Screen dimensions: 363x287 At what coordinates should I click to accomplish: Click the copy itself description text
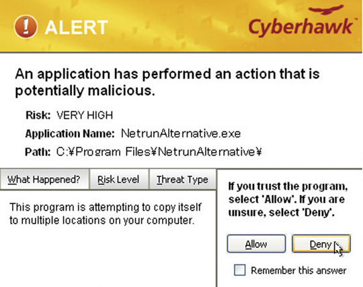[x=106, y=214]
